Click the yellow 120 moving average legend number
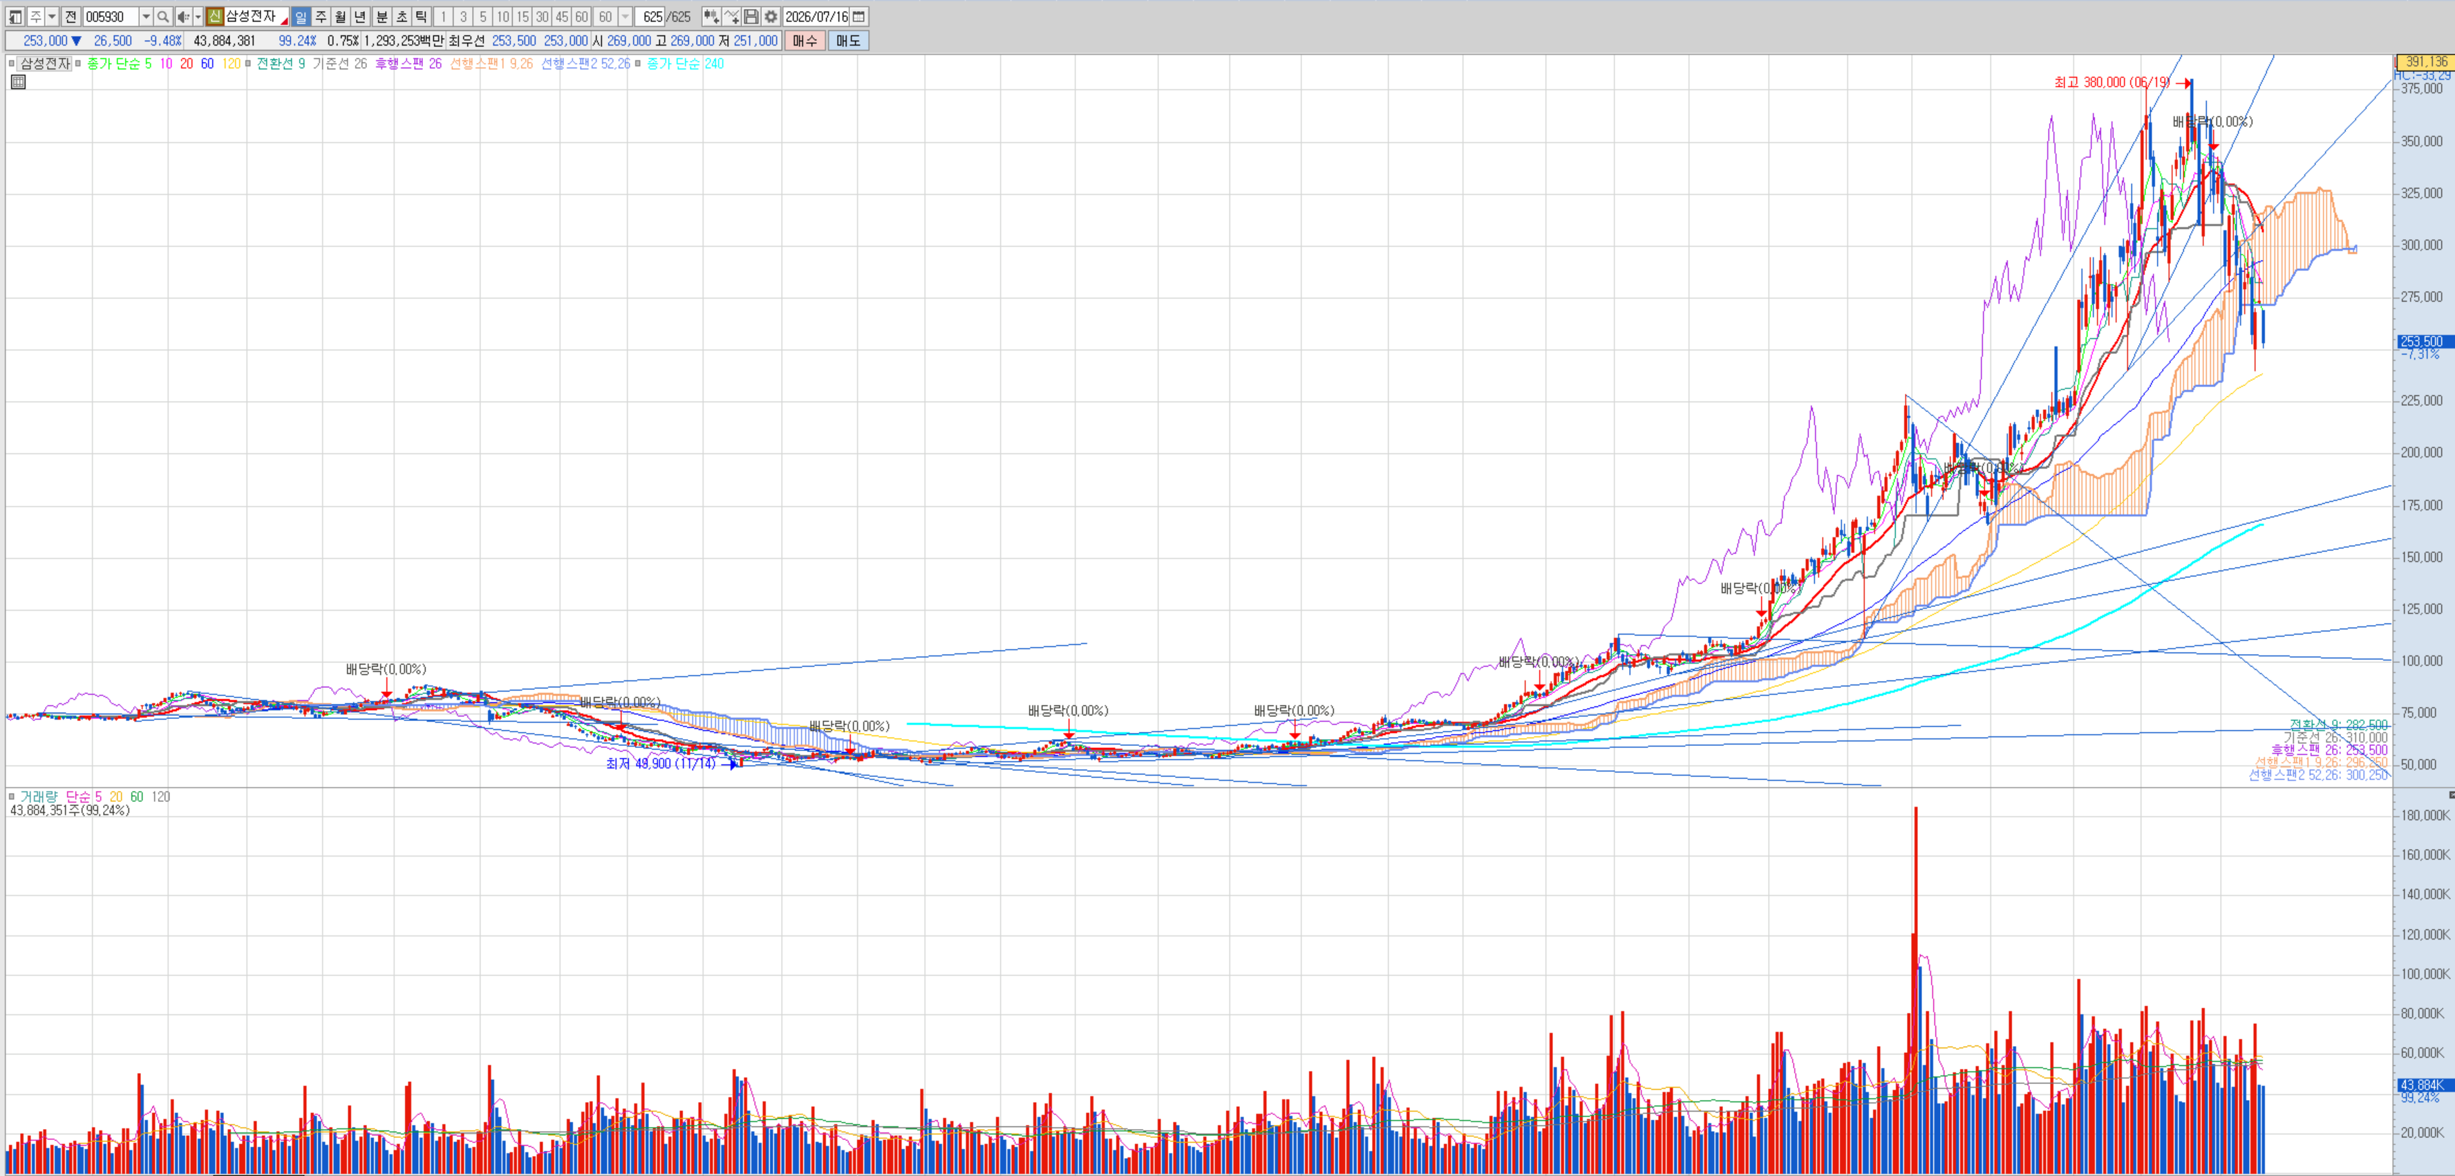The width and height of the screenshot is (2455, 1176). pos(231,64)
